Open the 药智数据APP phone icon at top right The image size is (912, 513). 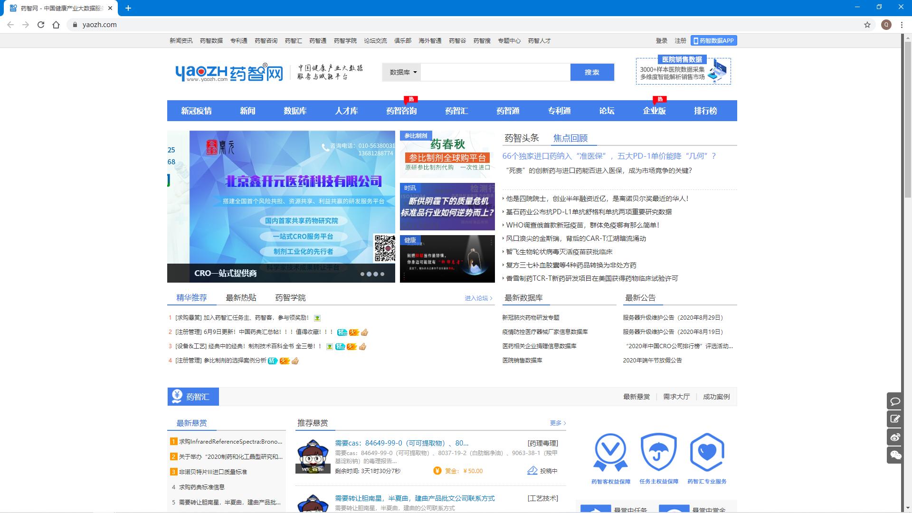696,41
